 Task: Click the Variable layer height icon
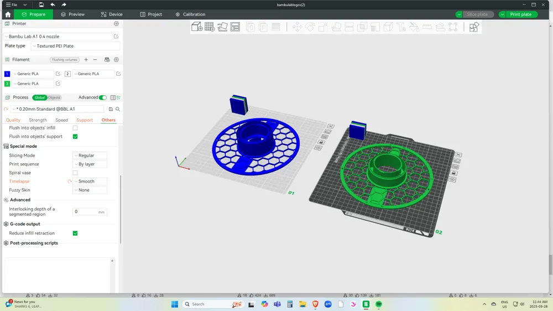(x=276, y=27)
